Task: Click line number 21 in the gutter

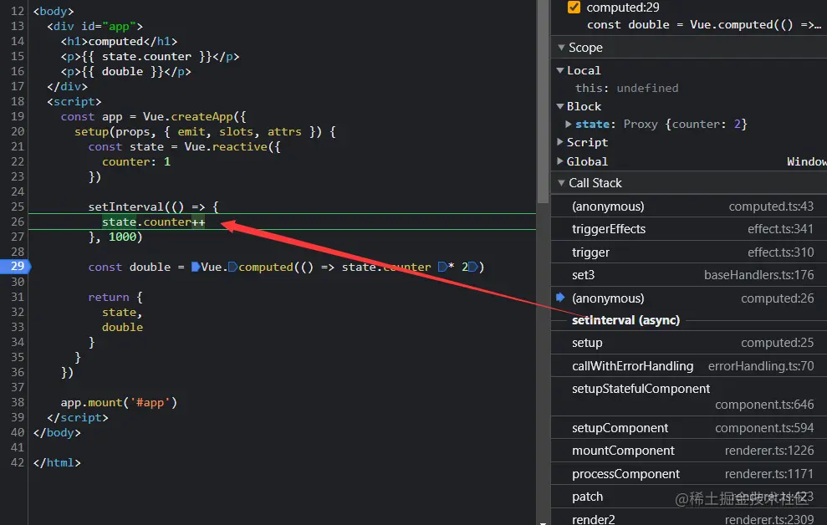Action: point(18,146)
